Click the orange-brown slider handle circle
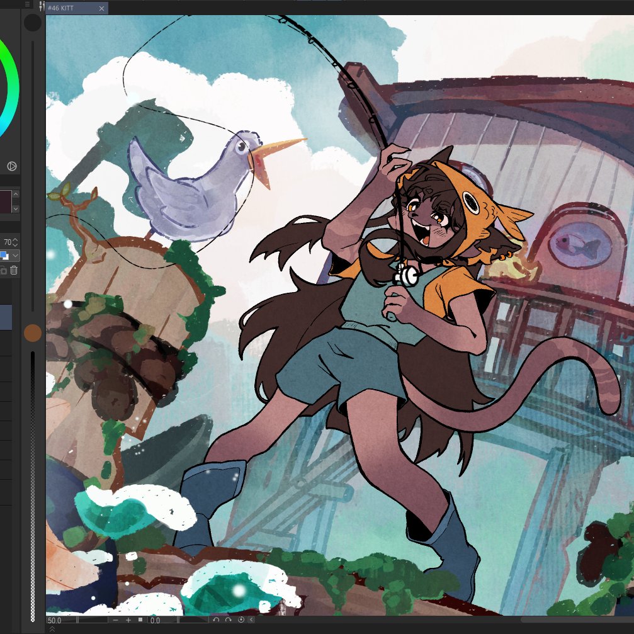634x634 pixels. coord(33,333)
